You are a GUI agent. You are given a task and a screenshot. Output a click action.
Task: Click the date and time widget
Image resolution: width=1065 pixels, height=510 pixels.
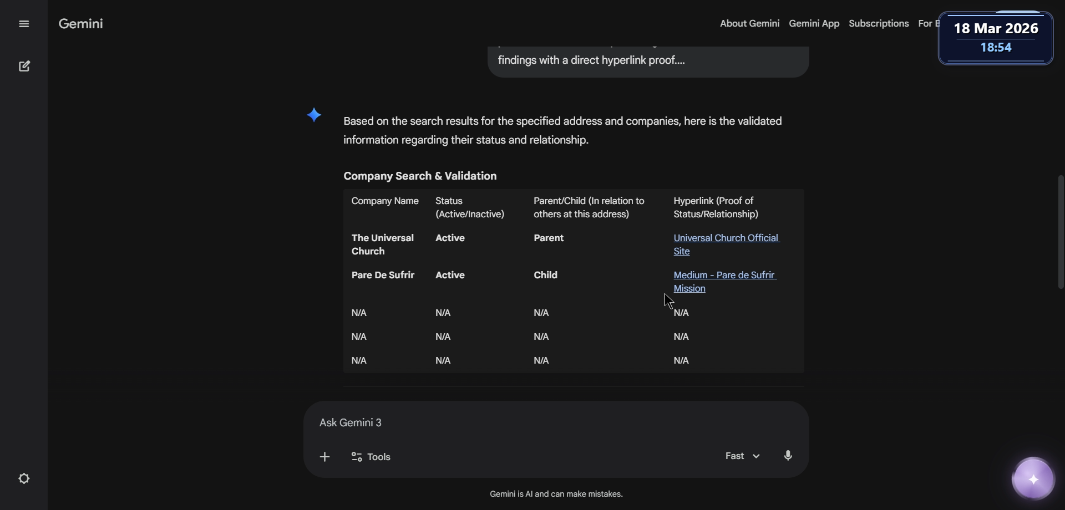pos(996,38)
